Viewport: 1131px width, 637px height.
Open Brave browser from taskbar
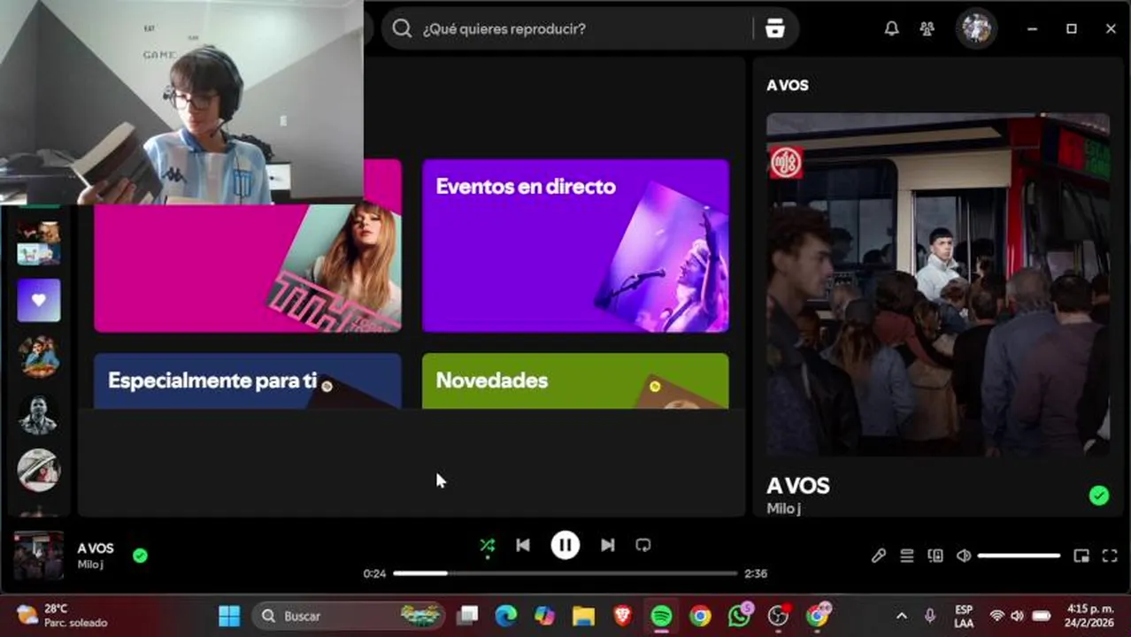tap(622, 616)
